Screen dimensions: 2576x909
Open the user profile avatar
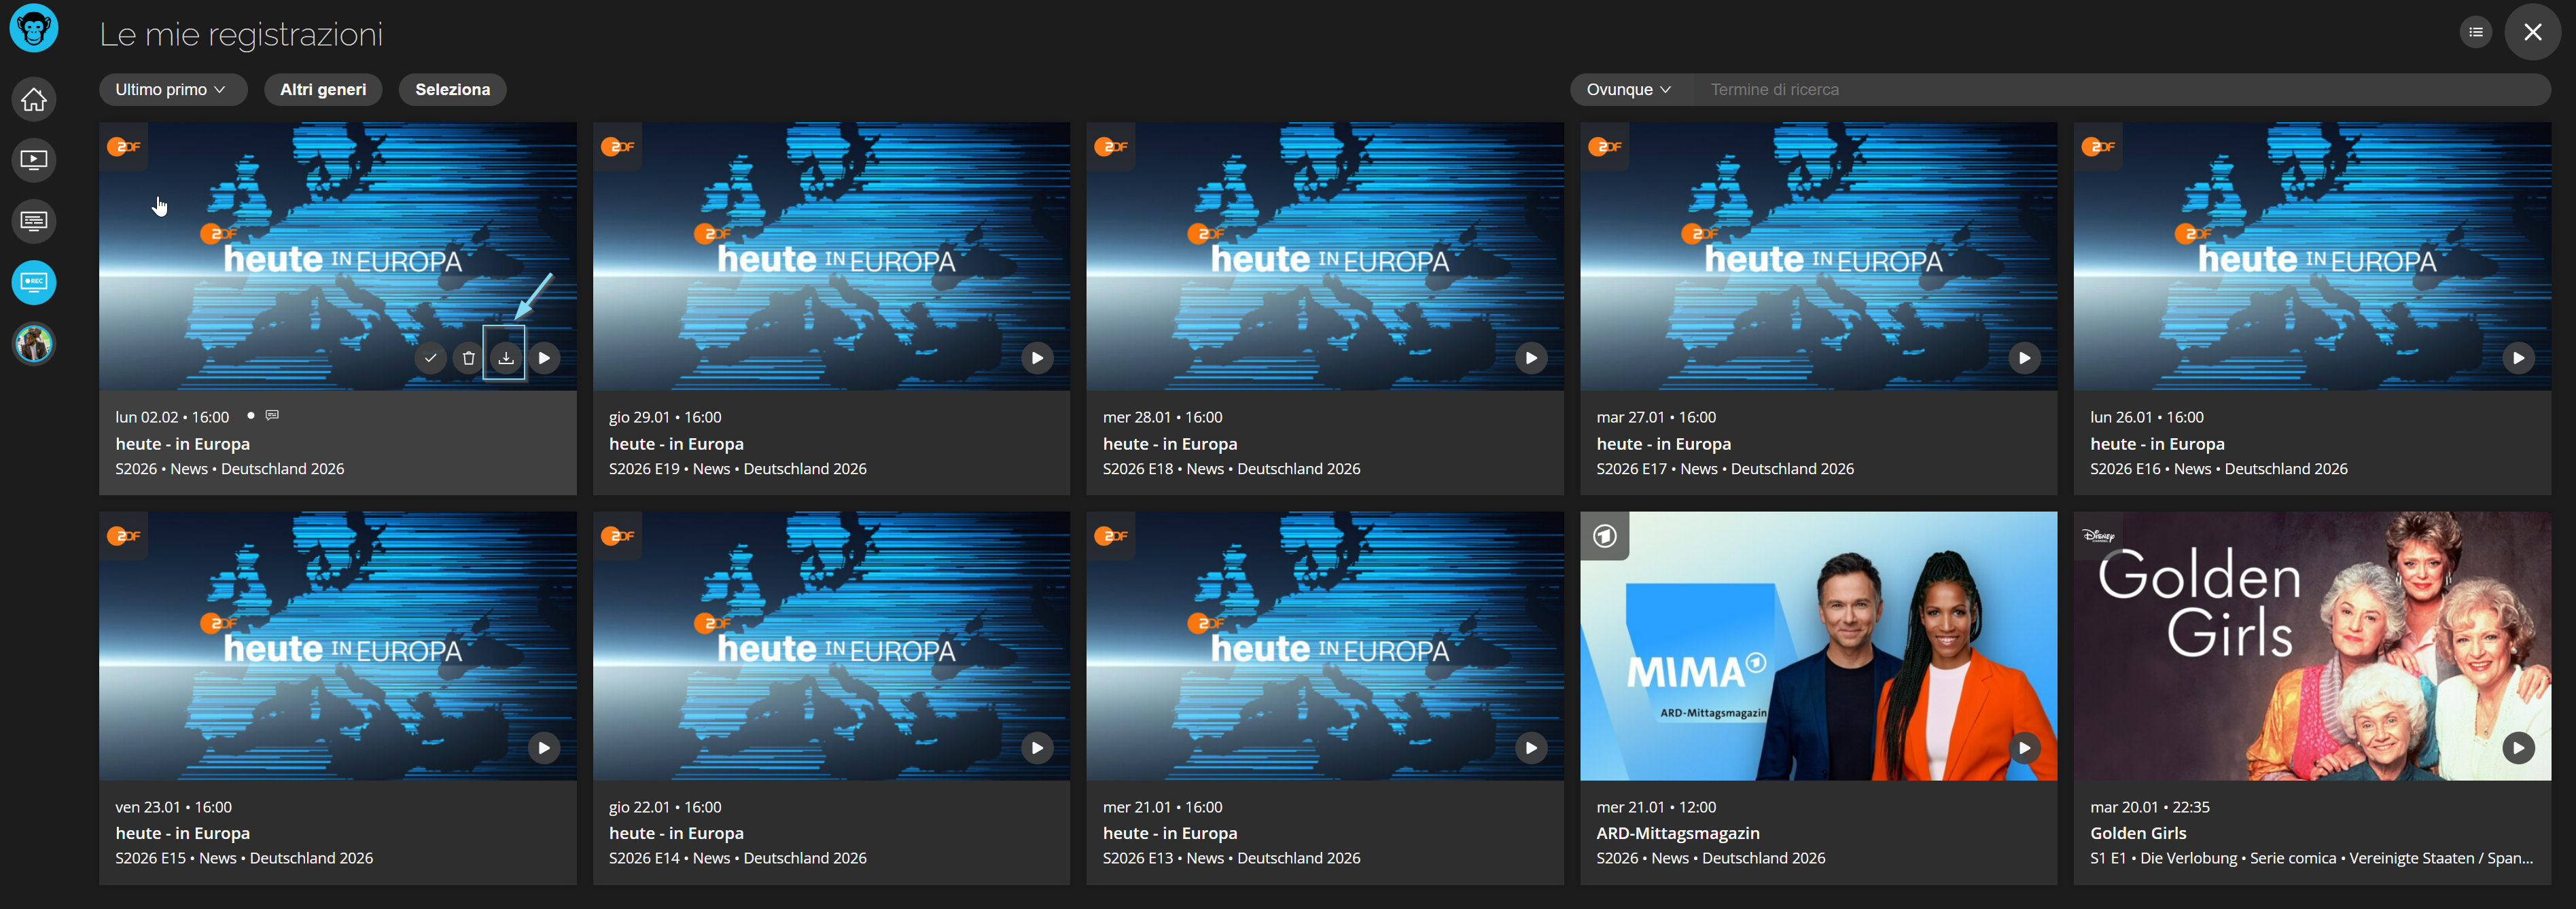click(x=34, y=344)
